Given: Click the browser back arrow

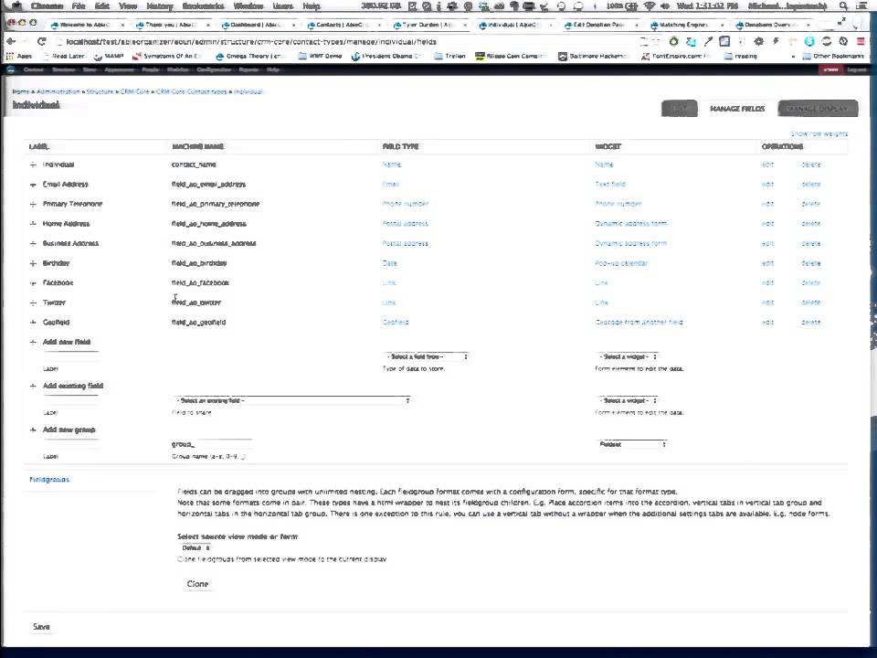Looking at the screenshot, I should 11,41.
